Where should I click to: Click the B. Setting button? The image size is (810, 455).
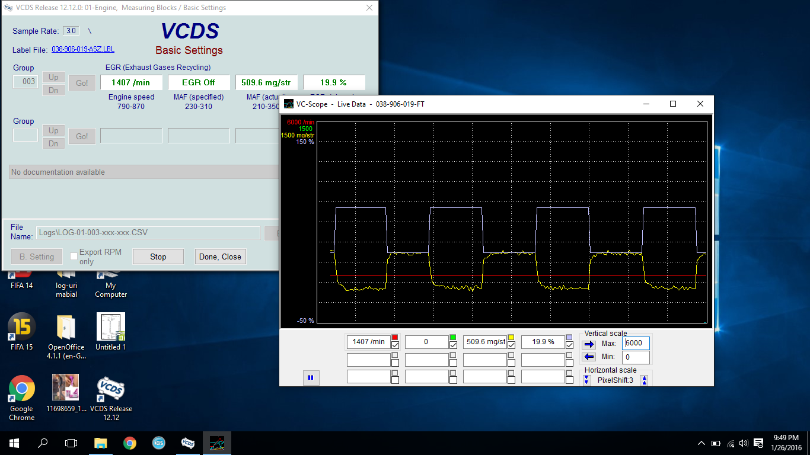tap(37, 257)
